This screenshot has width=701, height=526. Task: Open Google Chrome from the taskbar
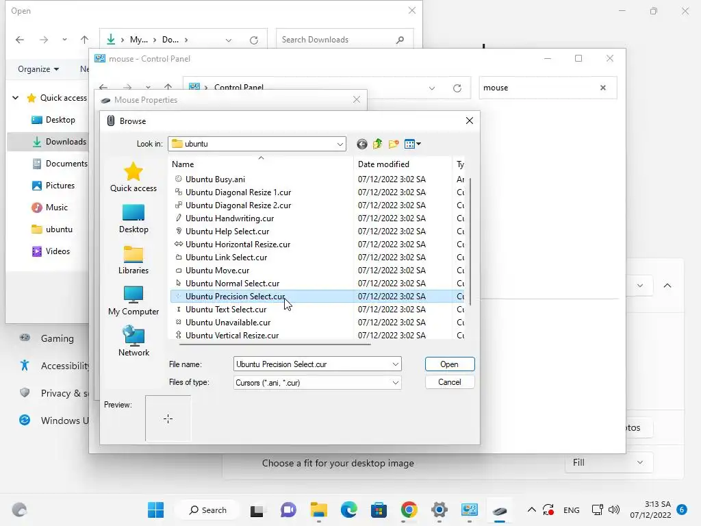point(409,510)
